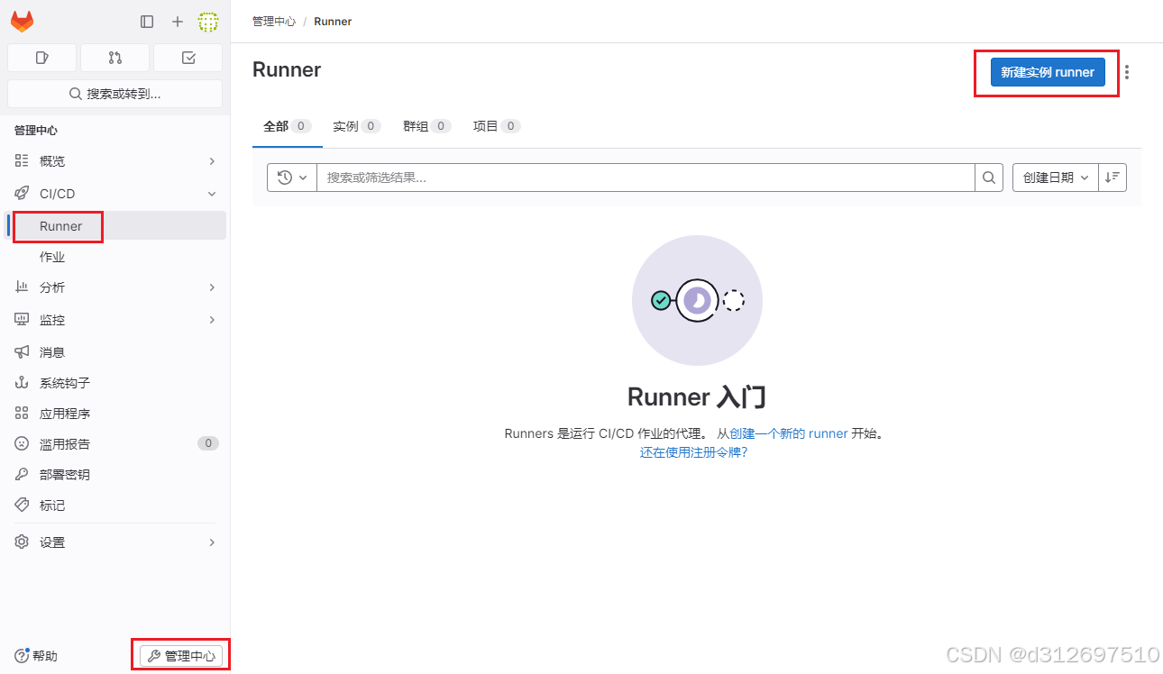Viewport: 1163px width, 674px height.
Task: Open 滥用报告 in the sidebar
Action: tap(114, 444)
